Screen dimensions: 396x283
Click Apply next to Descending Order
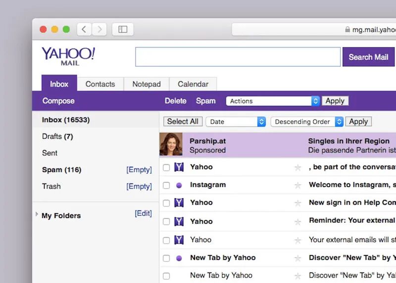click(358, 121)
